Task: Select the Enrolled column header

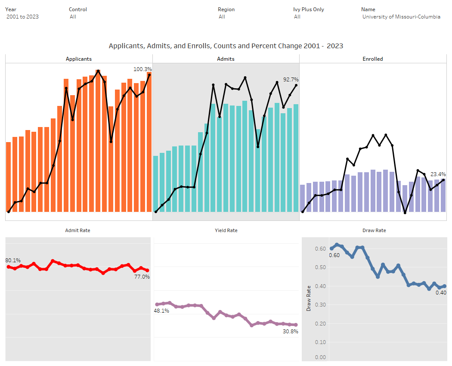Action: [x=373, y=59]
